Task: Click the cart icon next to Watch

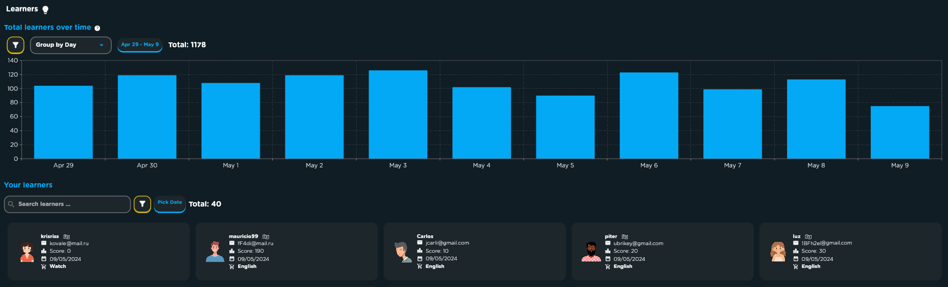Action: coord(43,266)
